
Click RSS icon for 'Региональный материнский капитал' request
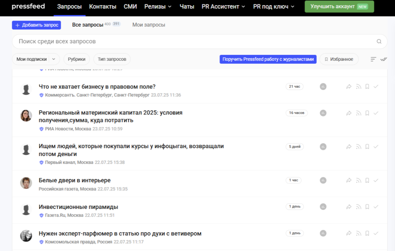click(359, 113)
